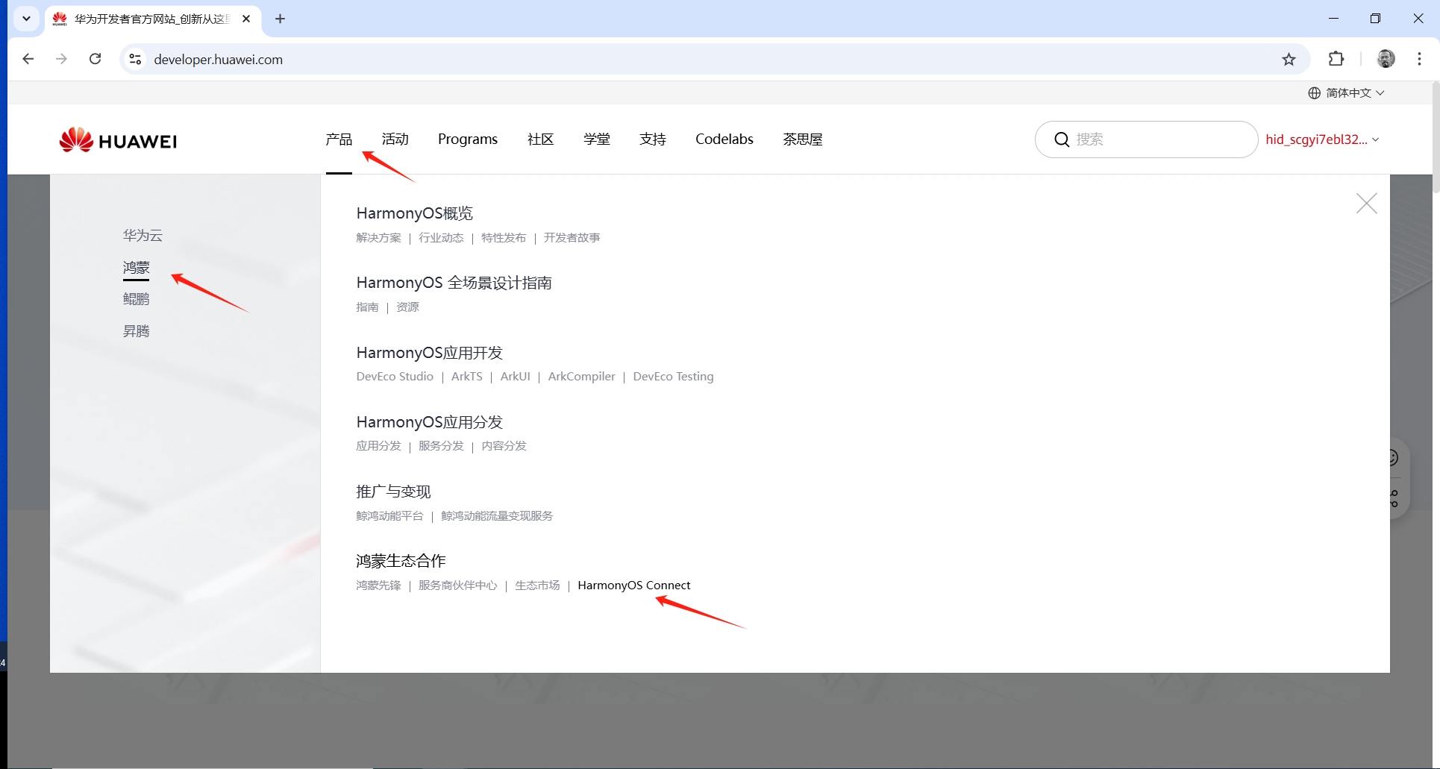
Task: Open Chrome three-dot menu
Action: point(1420,59)
